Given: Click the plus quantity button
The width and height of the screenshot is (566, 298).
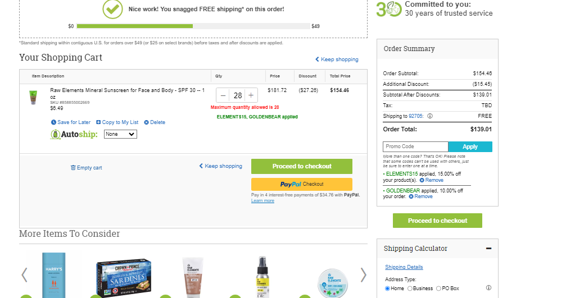Looking at the screenshot, I should (251, 95).
